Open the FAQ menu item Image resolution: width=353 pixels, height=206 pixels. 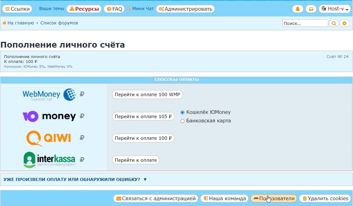coord(114,9)
